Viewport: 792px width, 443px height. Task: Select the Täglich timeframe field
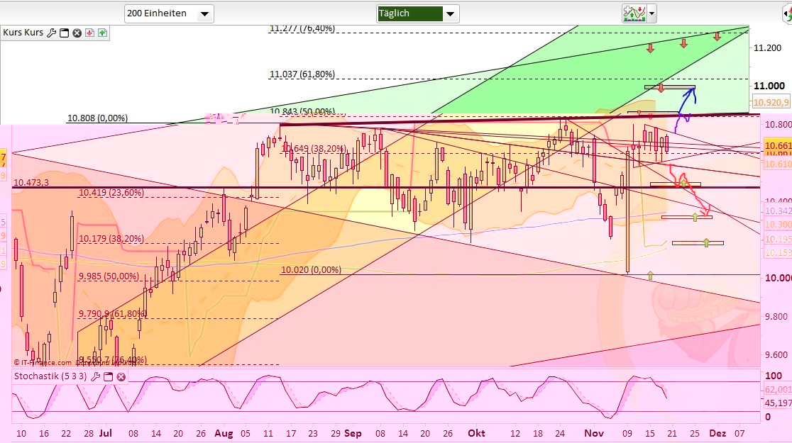click(x=409, y=13)
